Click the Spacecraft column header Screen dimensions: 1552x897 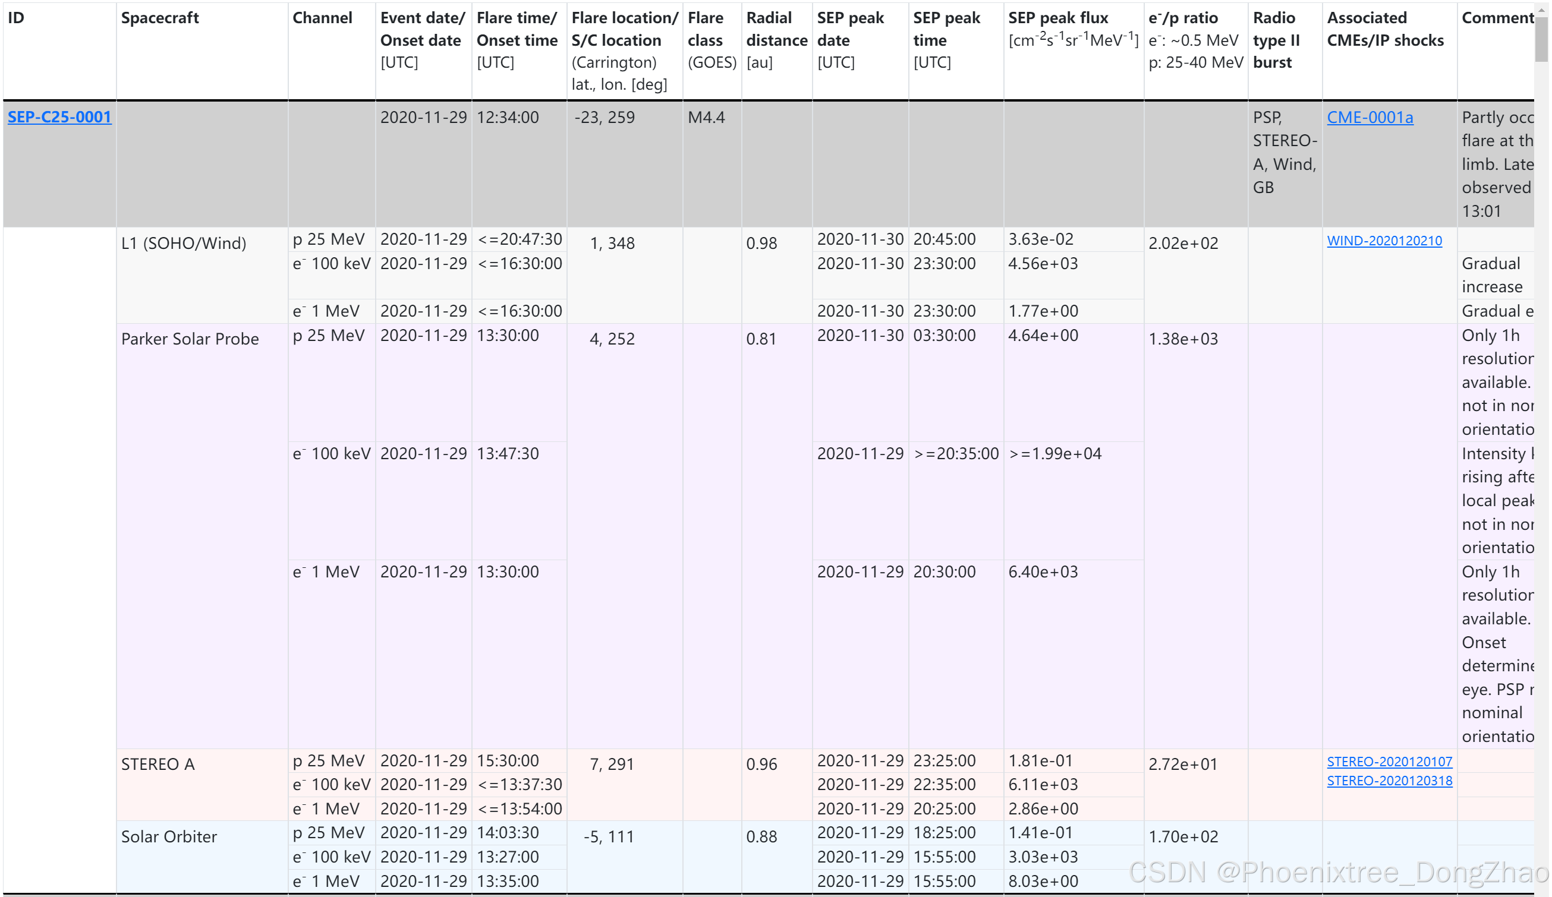[160, 18]
